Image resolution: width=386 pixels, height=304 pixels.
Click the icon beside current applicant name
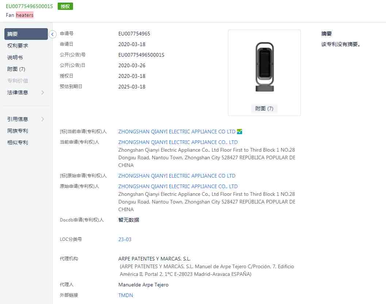coord(239,132)
